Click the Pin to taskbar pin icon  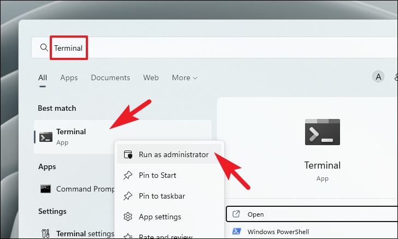pos(128,196)
